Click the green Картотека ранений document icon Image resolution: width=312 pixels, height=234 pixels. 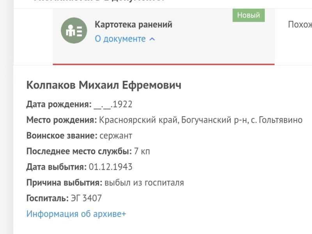[x=74, y=30]
